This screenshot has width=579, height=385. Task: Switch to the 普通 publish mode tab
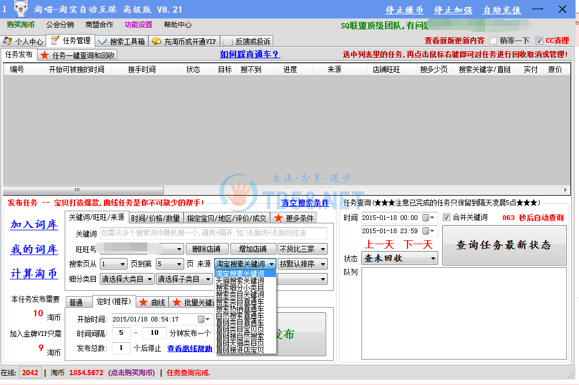point(79,302)
